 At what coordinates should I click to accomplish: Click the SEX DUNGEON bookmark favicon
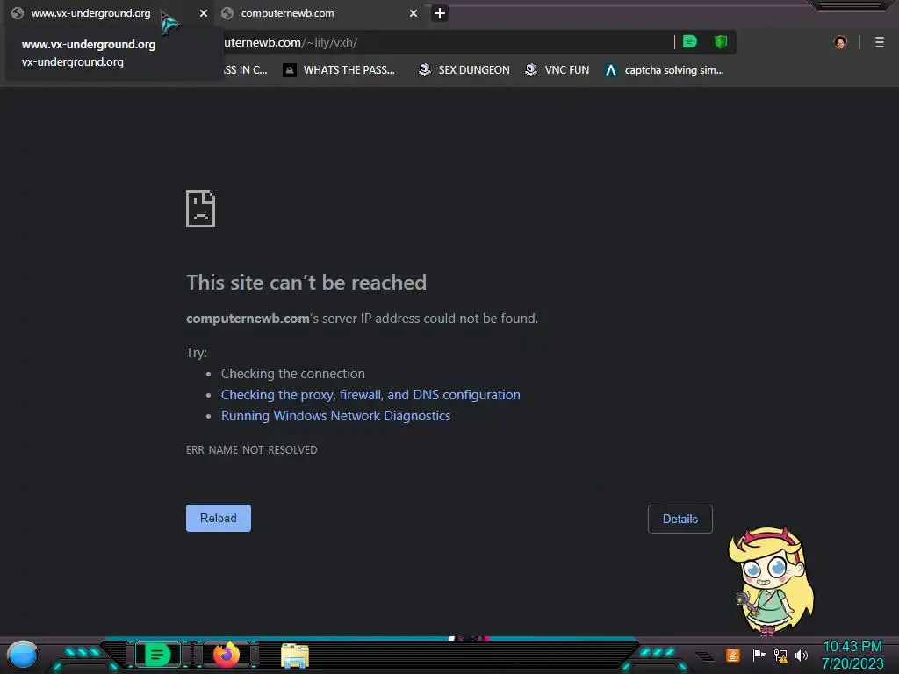(425, 70)
